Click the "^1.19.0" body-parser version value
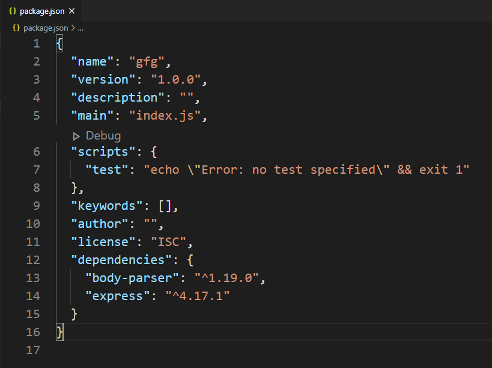The height and width of the screenshot is (368, 492). 228,278
